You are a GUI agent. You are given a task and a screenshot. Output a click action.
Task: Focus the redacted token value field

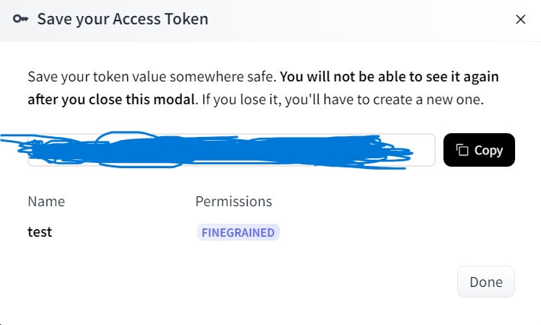point(231,150)
